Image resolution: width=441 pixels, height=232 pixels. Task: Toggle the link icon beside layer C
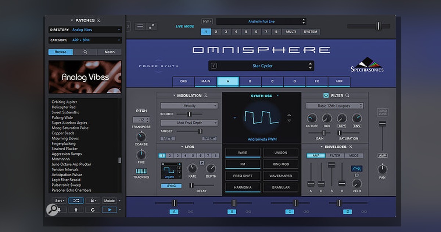coord(306,212)
